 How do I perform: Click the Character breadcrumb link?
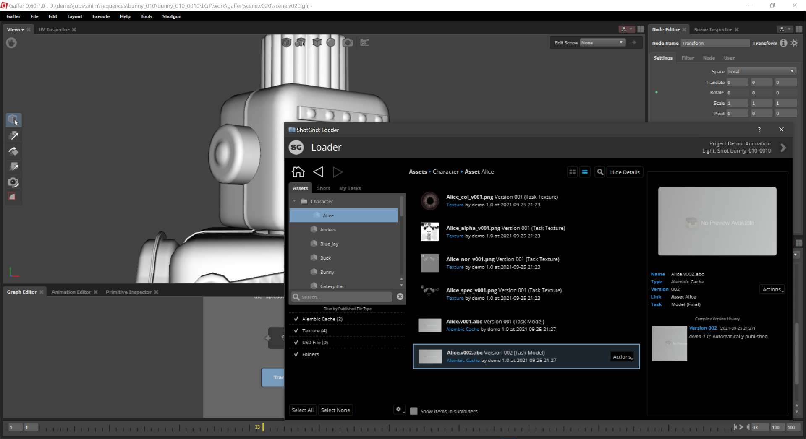(x=446, y=172)
